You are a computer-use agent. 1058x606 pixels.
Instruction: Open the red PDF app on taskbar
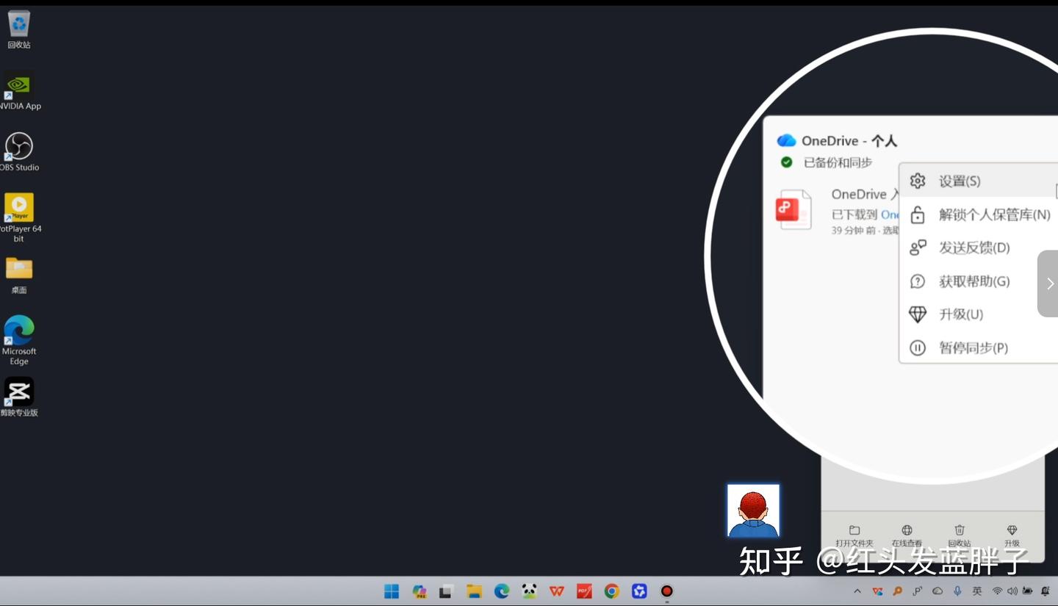pos(584,591)
